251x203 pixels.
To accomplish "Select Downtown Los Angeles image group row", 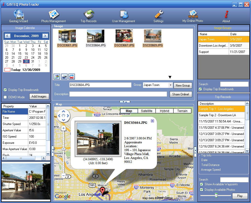I will click(x=224, y=46).
